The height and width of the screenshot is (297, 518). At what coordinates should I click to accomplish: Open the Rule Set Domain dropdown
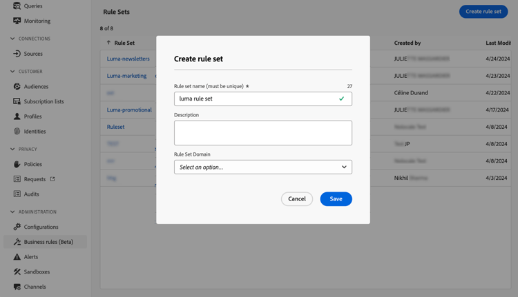[262, 167]
